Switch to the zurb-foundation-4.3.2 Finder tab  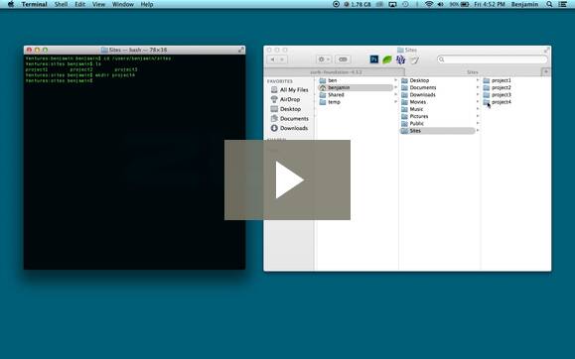coord(335,72)
